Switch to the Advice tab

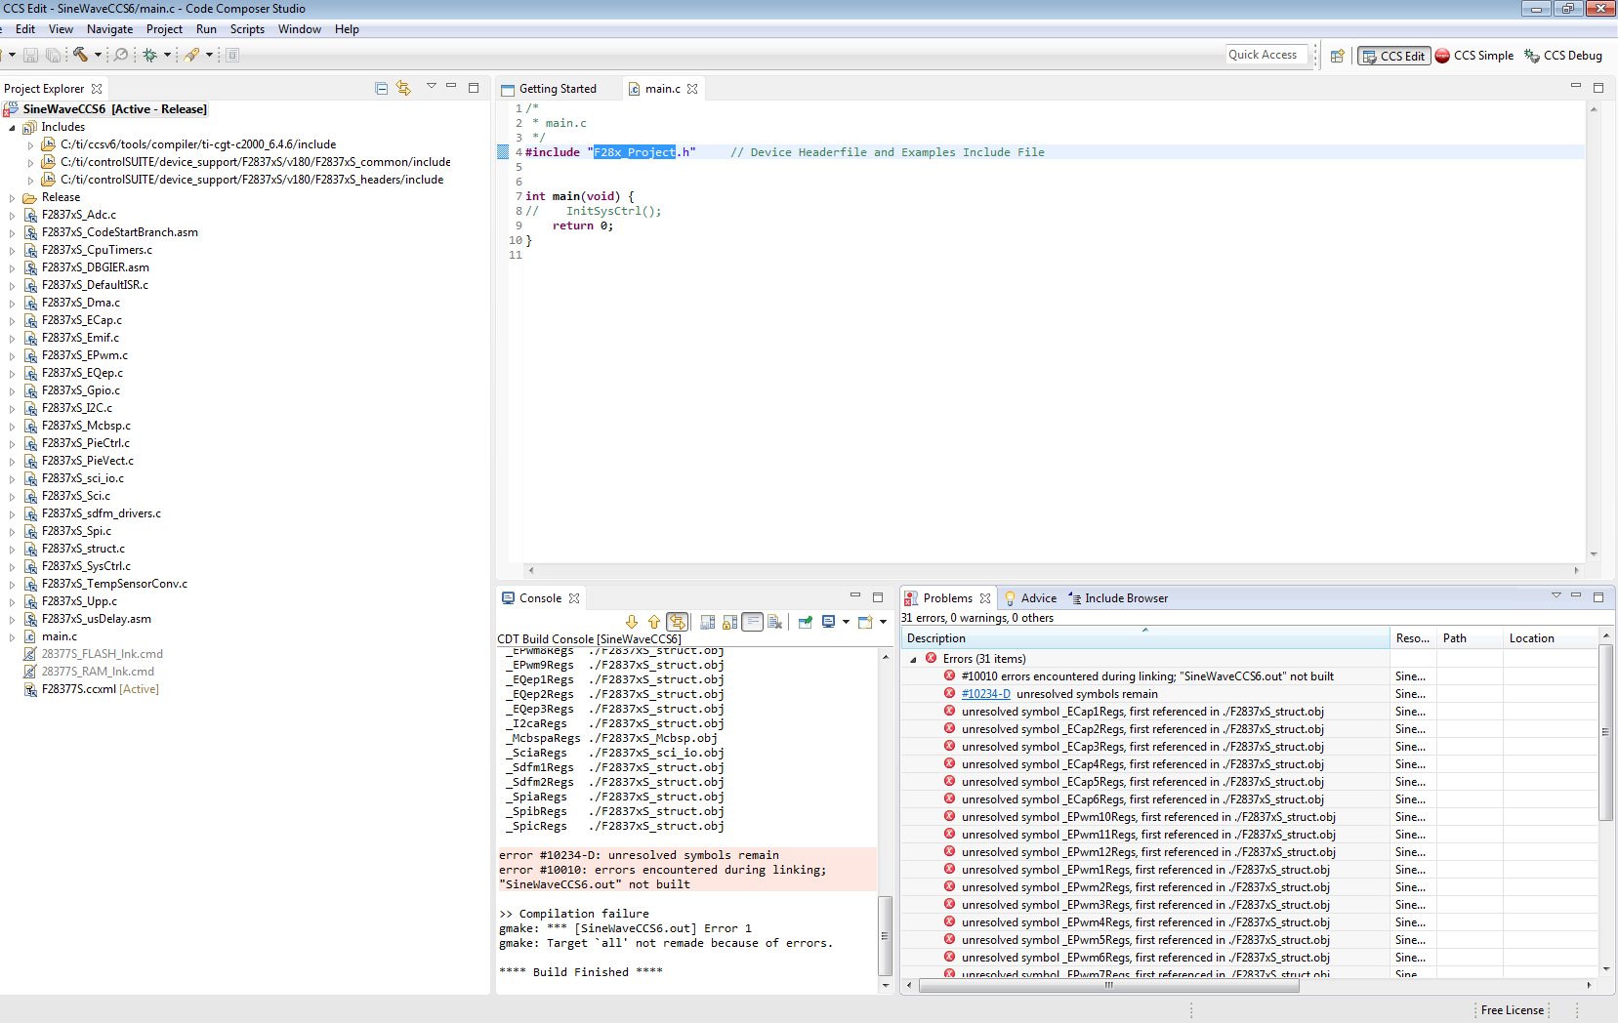pyautogui.click(x=1031, y=598)
